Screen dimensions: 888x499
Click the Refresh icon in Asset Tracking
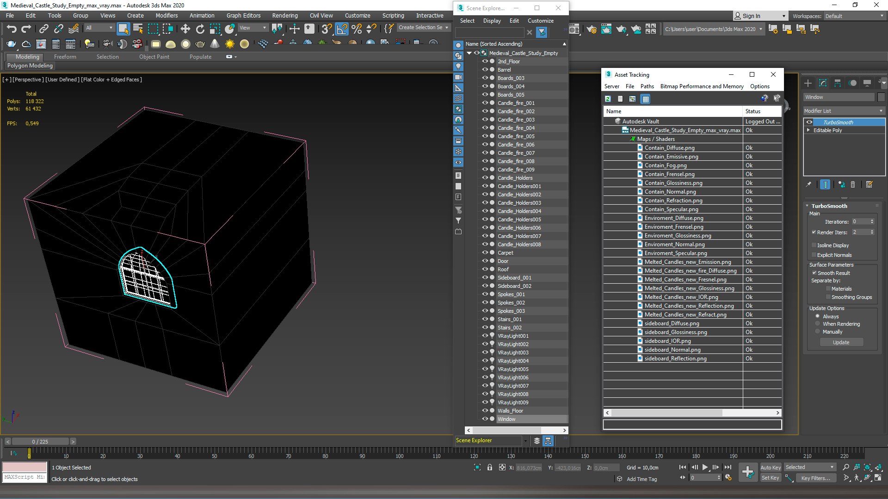pos(608,99)
